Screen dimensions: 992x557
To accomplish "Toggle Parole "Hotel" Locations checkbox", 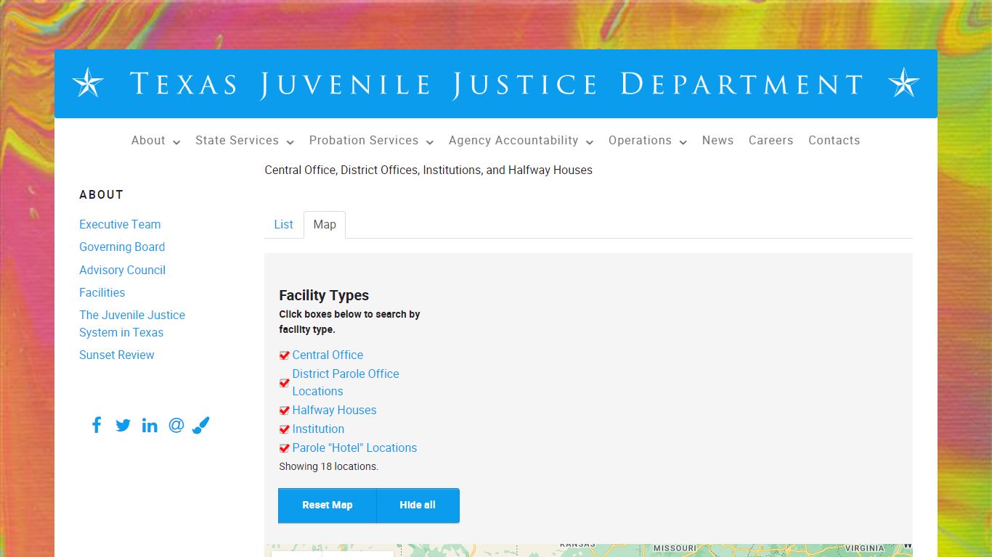I will click(x=285, y=448).
